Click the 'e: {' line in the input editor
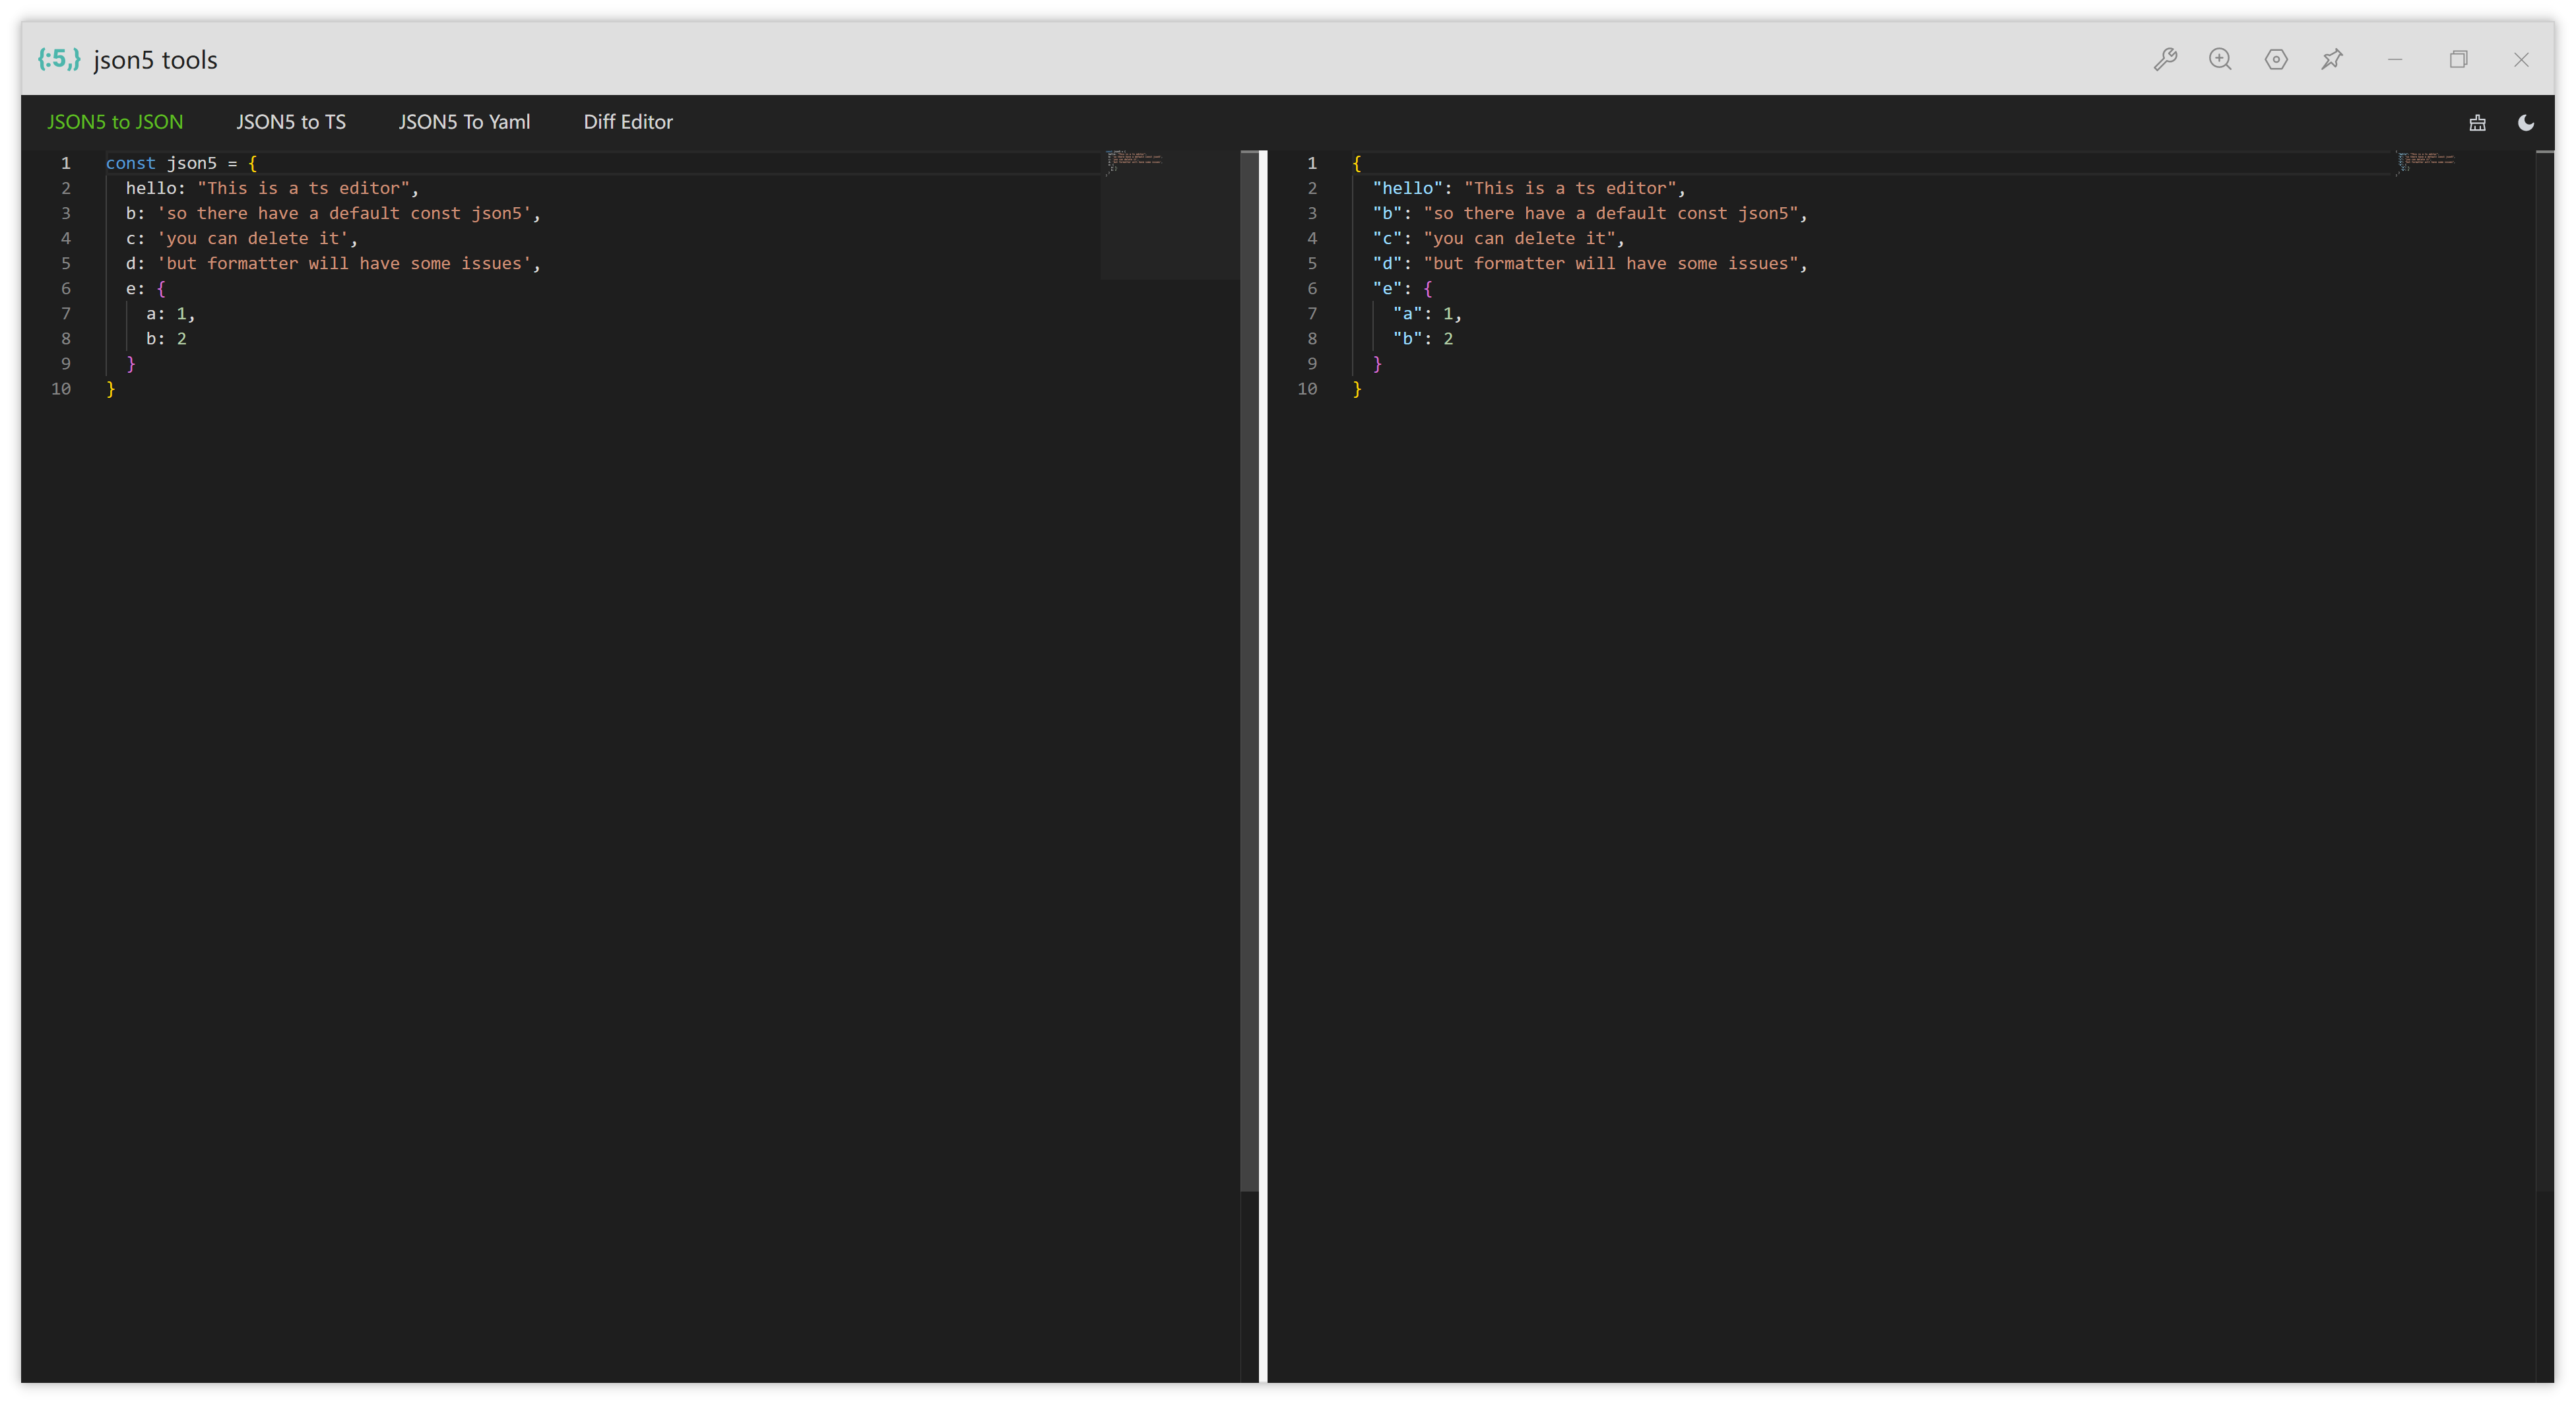The image size is (2576, 1404). tap(145, 288)
